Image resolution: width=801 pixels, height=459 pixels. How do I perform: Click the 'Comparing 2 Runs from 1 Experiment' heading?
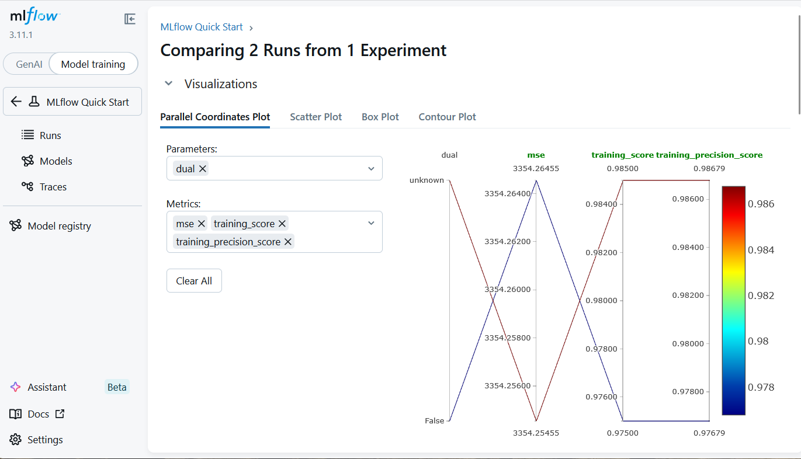(303, 50)
